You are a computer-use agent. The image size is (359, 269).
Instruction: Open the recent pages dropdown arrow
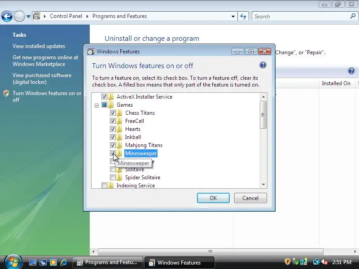(x=28, y=17)
